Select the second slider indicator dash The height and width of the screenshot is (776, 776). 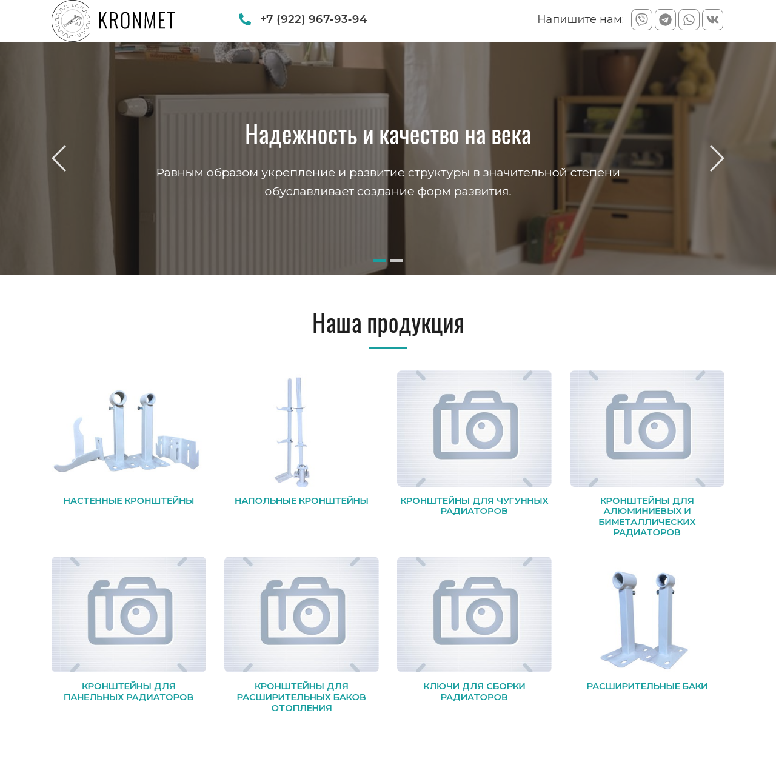(x=396, y=260)
